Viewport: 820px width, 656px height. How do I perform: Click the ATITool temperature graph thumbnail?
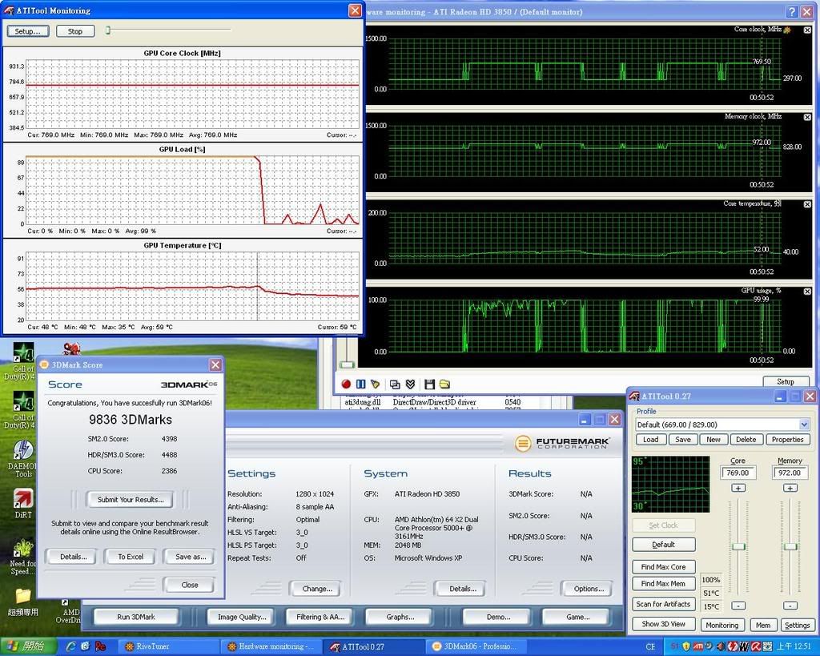670,484
